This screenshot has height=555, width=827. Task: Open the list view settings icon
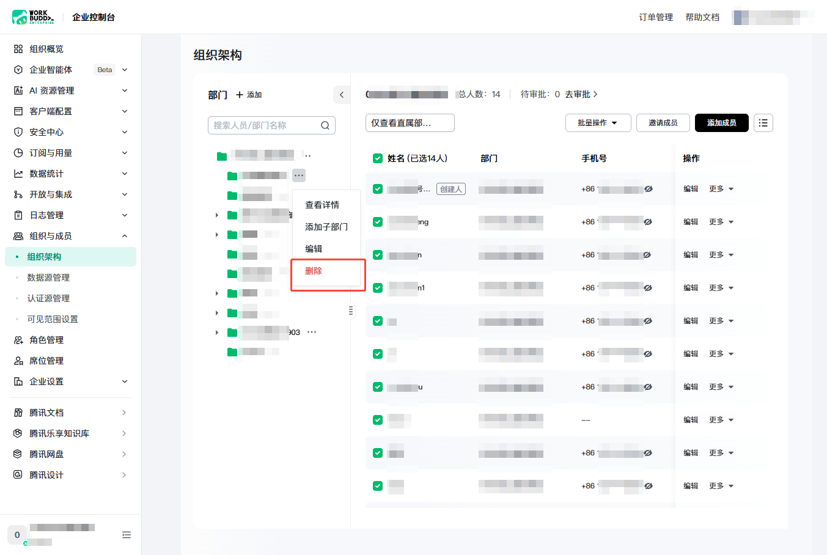[x=763, y=123]
